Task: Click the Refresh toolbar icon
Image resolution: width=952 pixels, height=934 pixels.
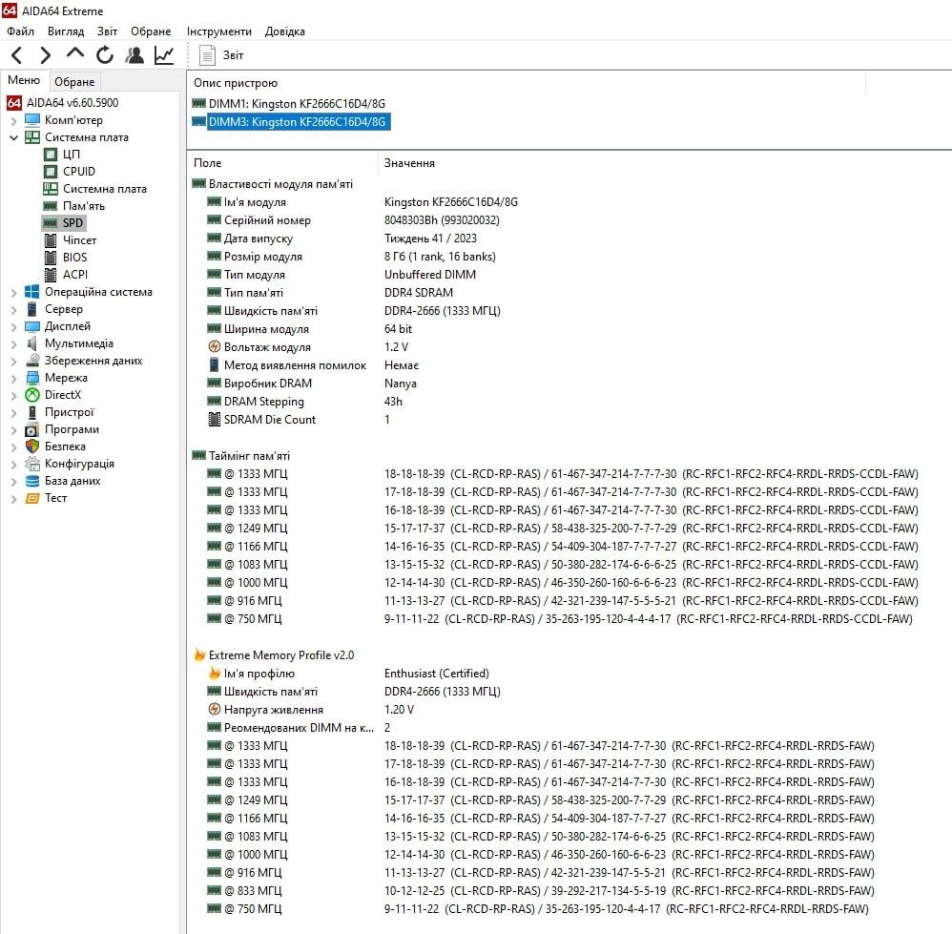Action: [104, 55]
